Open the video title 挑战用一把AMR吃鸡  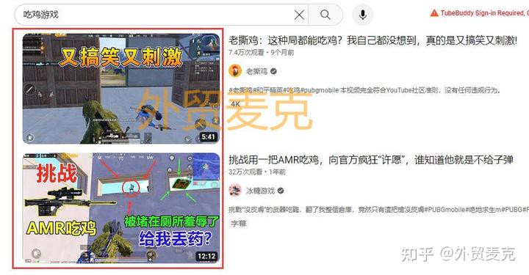click(371, 160)
